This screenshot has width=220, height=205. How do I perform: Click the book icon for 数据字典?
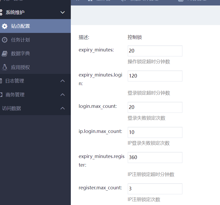click(4, 54)
